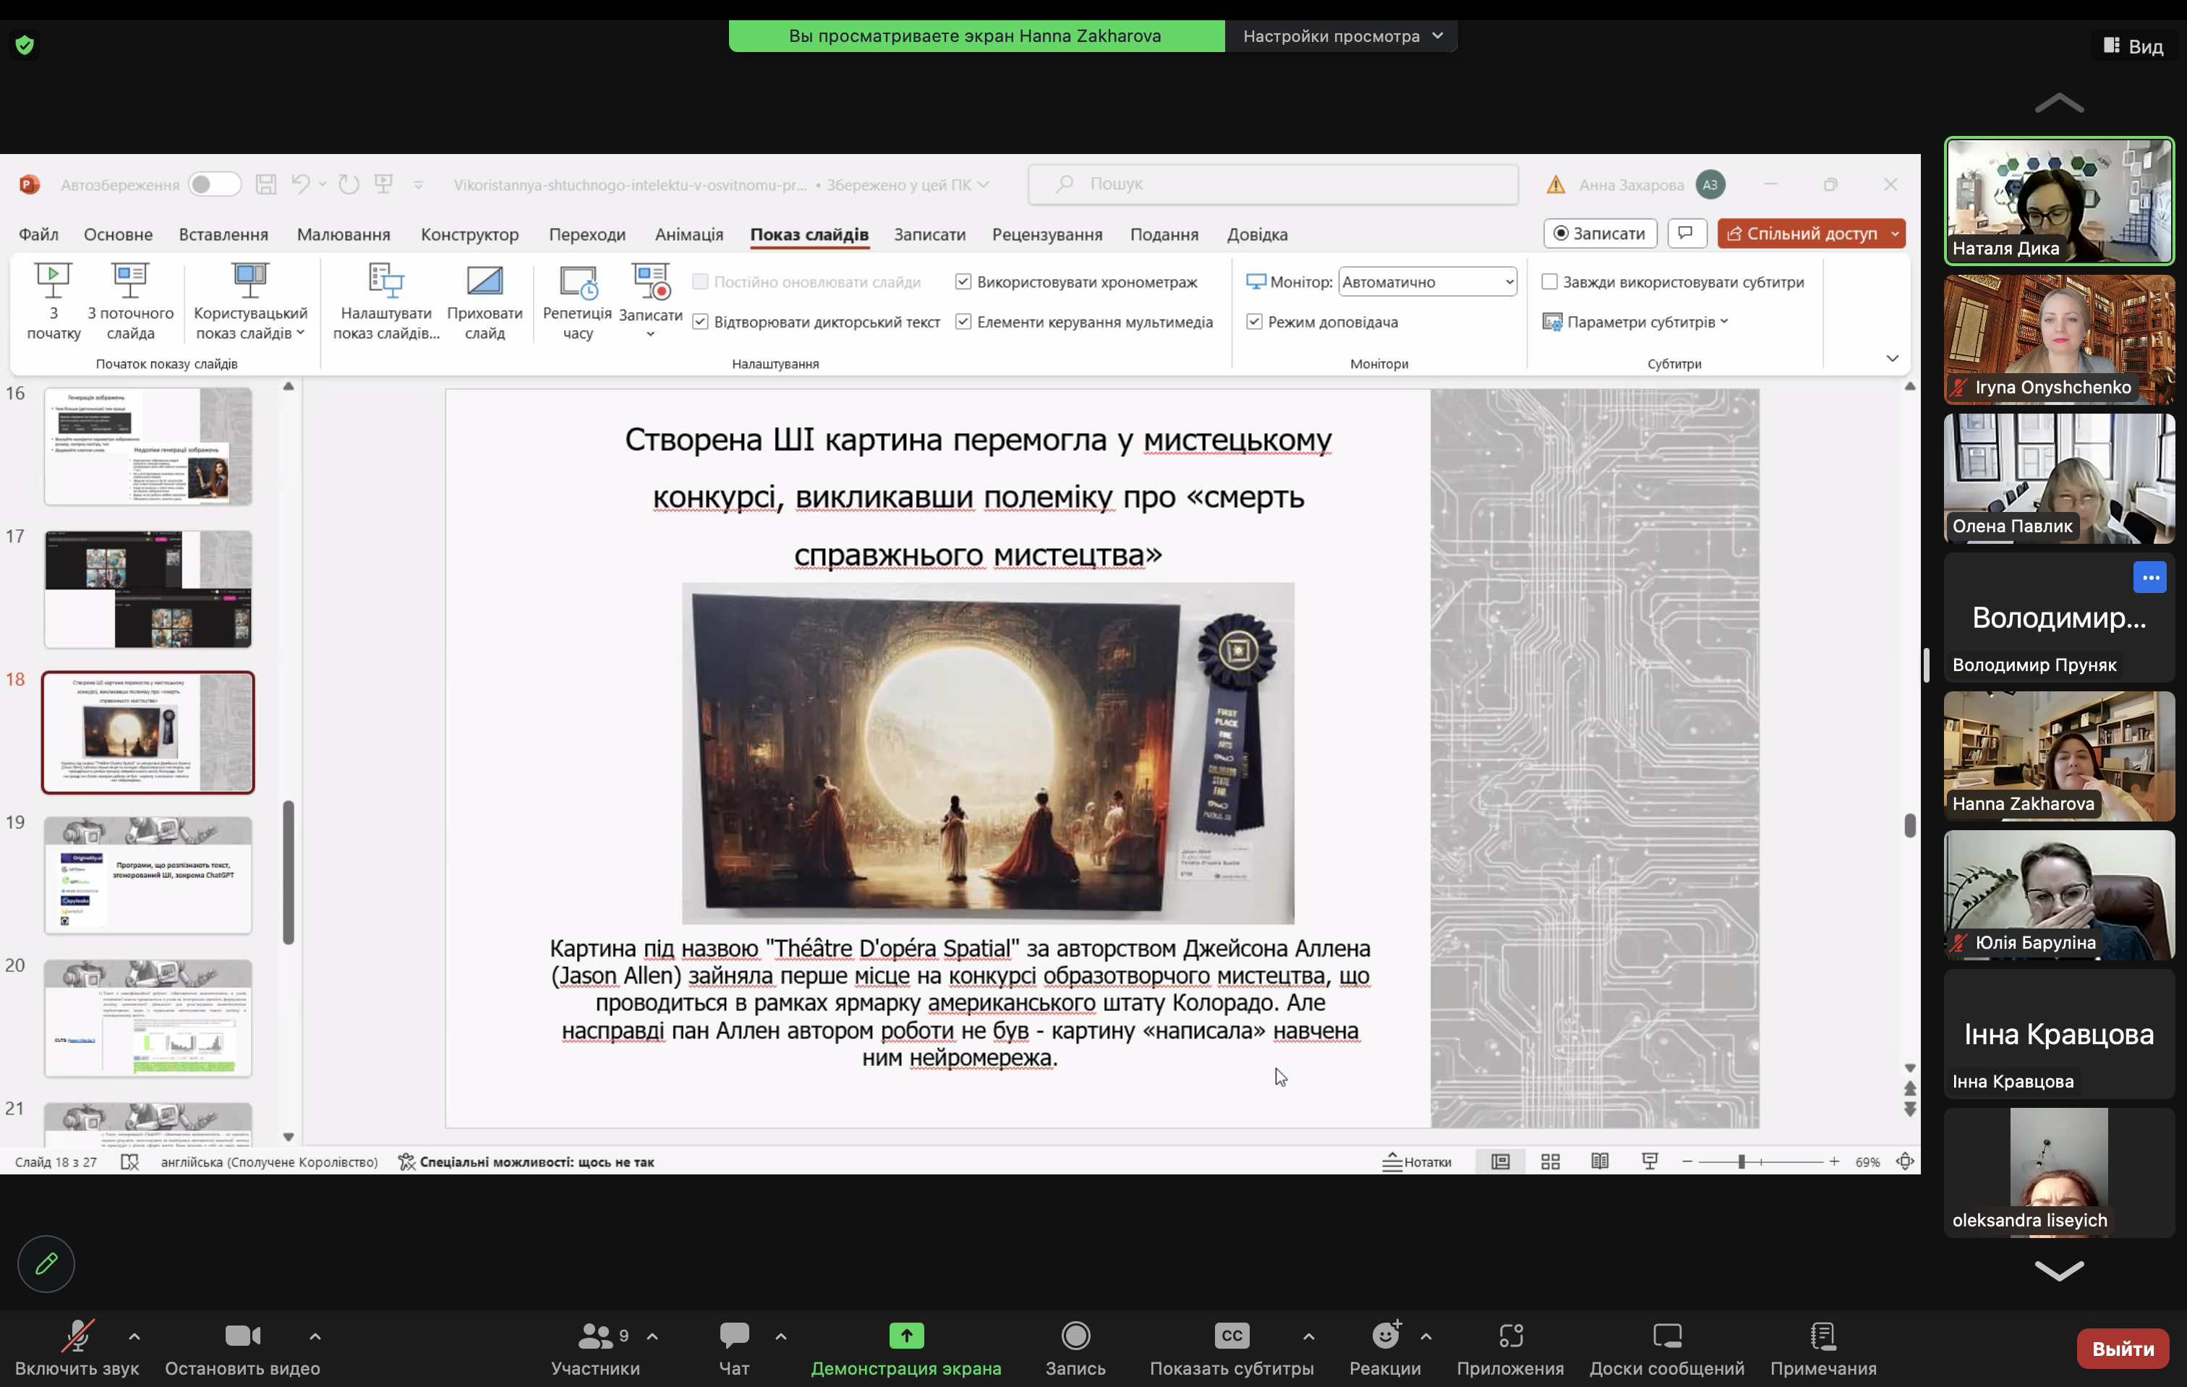The width and height of the screenshot is (2187, 1387).
Task: Toggle the AutoSave switch
Action: tap(214, 184)
